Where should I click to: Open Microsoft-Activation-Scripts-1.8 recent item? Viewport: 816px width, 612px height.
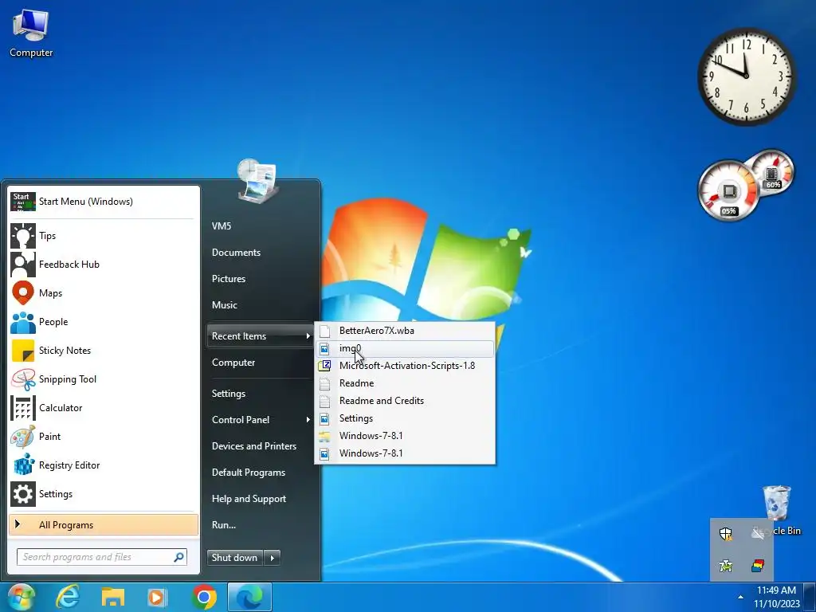coord(405,365)
